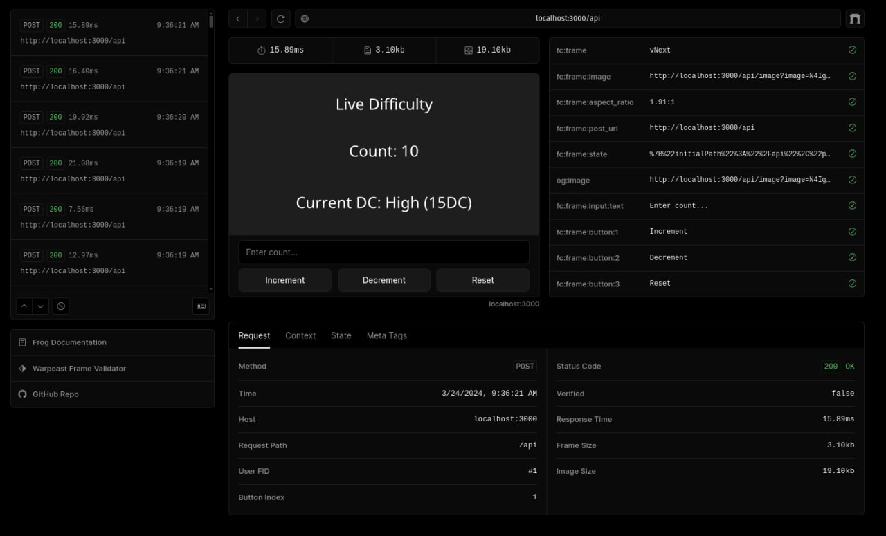Click the POST method badge in Request details
Viewport: 886px width, 536px height.
(x=525, y=367)
